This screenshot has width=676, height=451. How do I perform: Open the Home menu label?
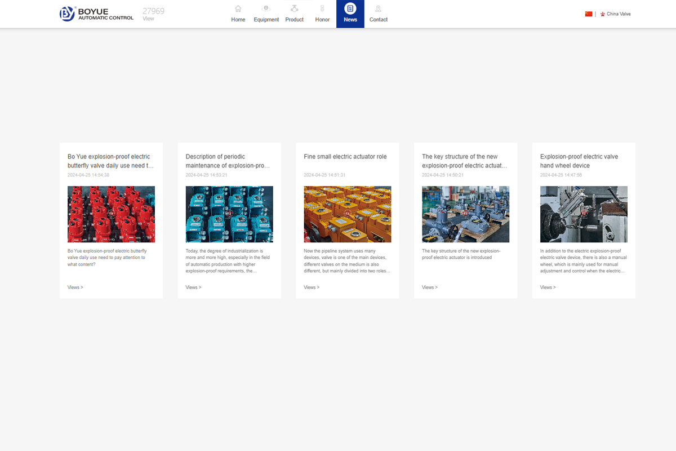pyautogui.click(x=238, y=20)
